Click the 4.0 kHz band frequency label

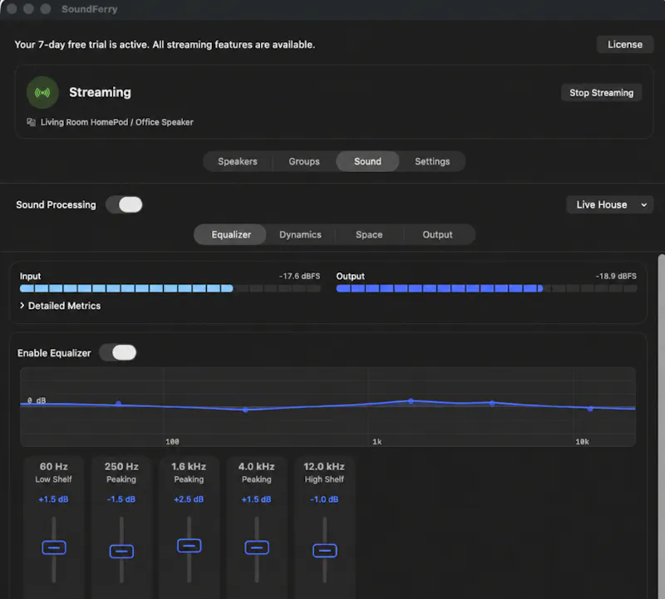click(x=256, y=466)
